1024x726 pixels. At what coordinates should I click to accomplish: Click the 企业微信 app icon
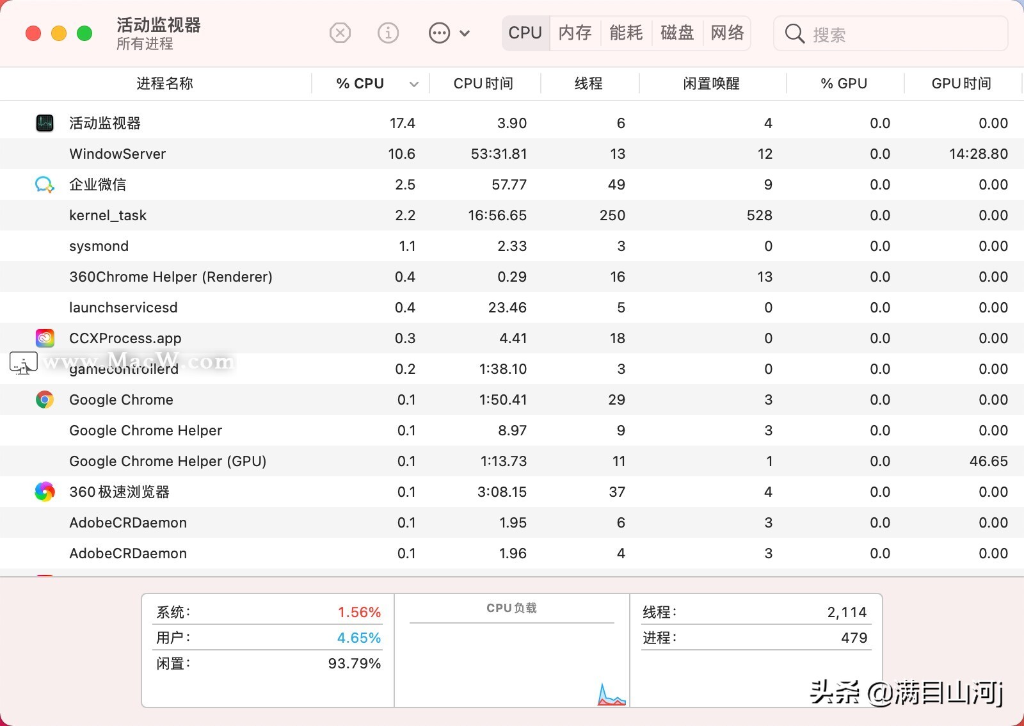[x=44, y=184]
